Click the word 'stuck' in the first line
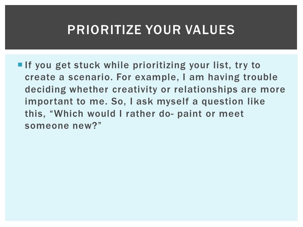This screenshot has width=303, height=227. [x=87, y=65]
